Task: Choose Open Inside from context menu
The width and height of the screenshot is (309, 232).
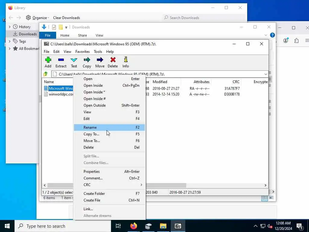Action: [x=109, y=85]
